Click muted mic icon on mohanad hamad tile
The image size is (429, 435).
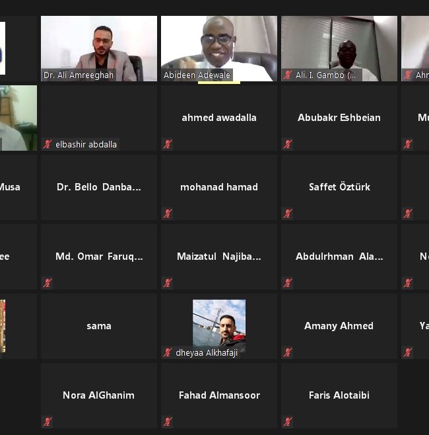coord(168,214)
